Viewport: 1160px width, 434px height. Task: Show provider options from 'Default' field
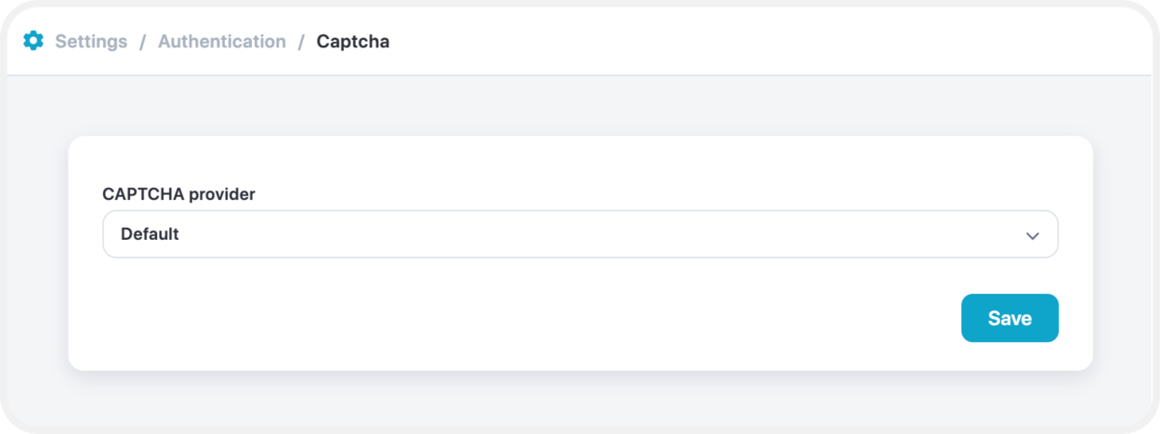pyautogui.click(x=580, y=234)
